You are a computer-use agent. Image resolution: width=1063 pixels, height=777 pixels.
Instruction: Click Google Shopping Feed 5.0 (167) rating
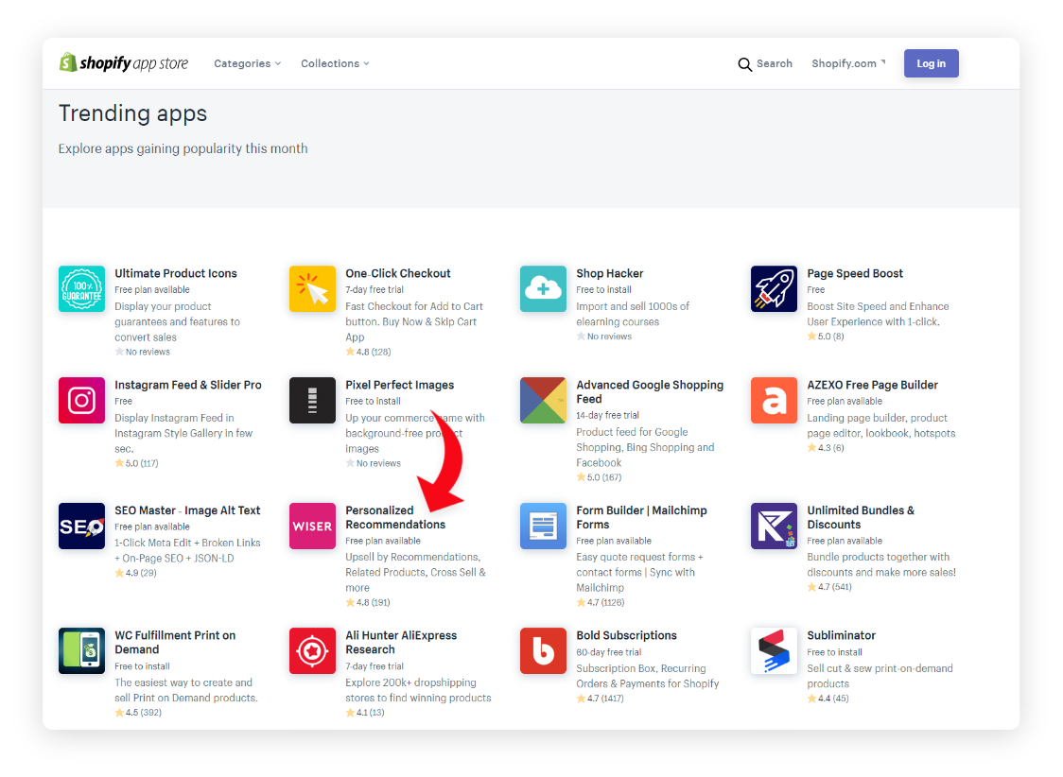coord(599,477)
